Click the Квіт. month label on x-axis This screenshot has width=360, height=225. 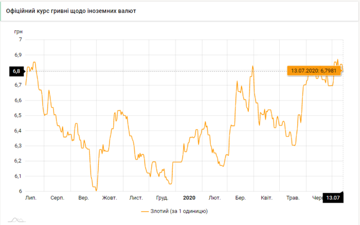click(x=266, y=197)
